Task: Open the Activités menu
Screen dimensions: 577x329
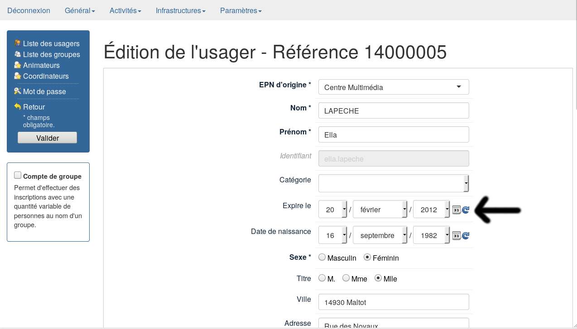Action: click(x=125, y=11)
